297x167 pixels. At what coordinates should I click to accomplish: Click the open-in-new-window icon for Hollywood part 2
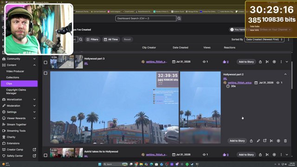point(265,141)
